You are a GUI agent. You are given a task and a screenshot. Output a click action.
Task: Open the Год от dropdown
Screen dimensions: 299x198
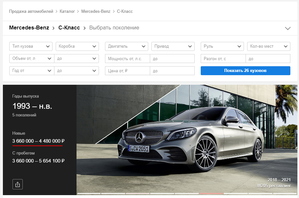pyautogui.click(x=32, y=71)
